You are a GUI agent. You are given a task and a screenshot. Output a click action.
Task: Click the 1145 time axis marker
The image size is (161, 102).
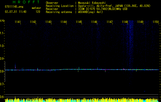pos(79,22)
